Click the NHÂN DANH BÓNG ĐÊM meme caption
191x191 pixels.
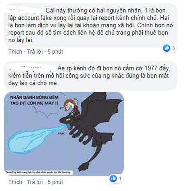(x=34, y=100)
